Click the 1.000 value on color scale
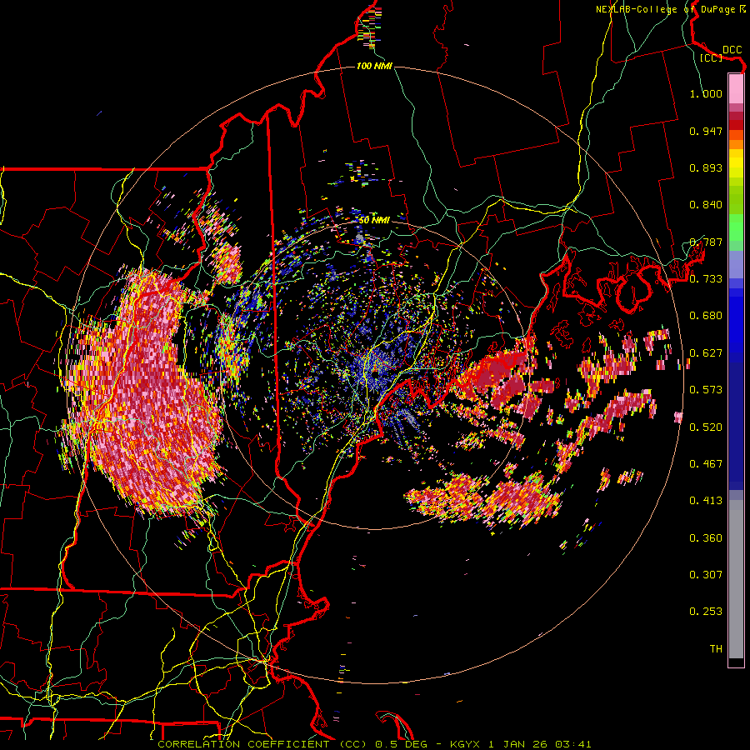750x750 pixels. point(706,93)
